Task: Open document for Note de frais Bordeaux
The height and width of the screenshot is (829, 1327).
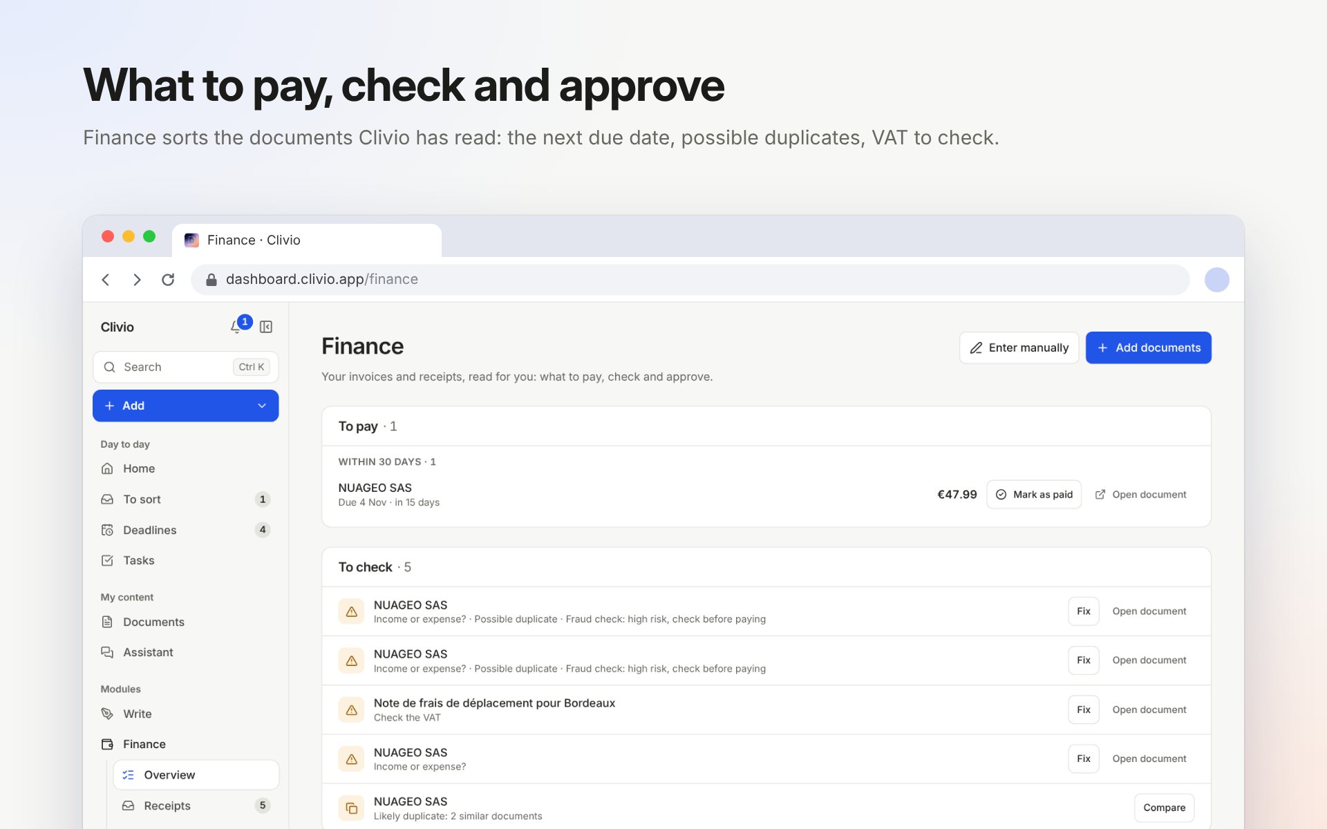Action: [x=1149, y=709]
